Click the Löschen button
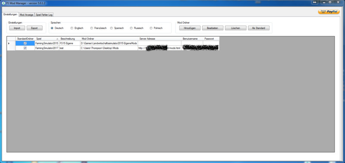The image size is (345, 163). 235,28
